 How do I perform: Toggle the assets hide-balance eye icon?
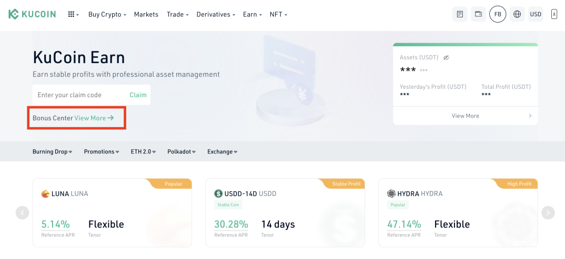coord(446,58)
